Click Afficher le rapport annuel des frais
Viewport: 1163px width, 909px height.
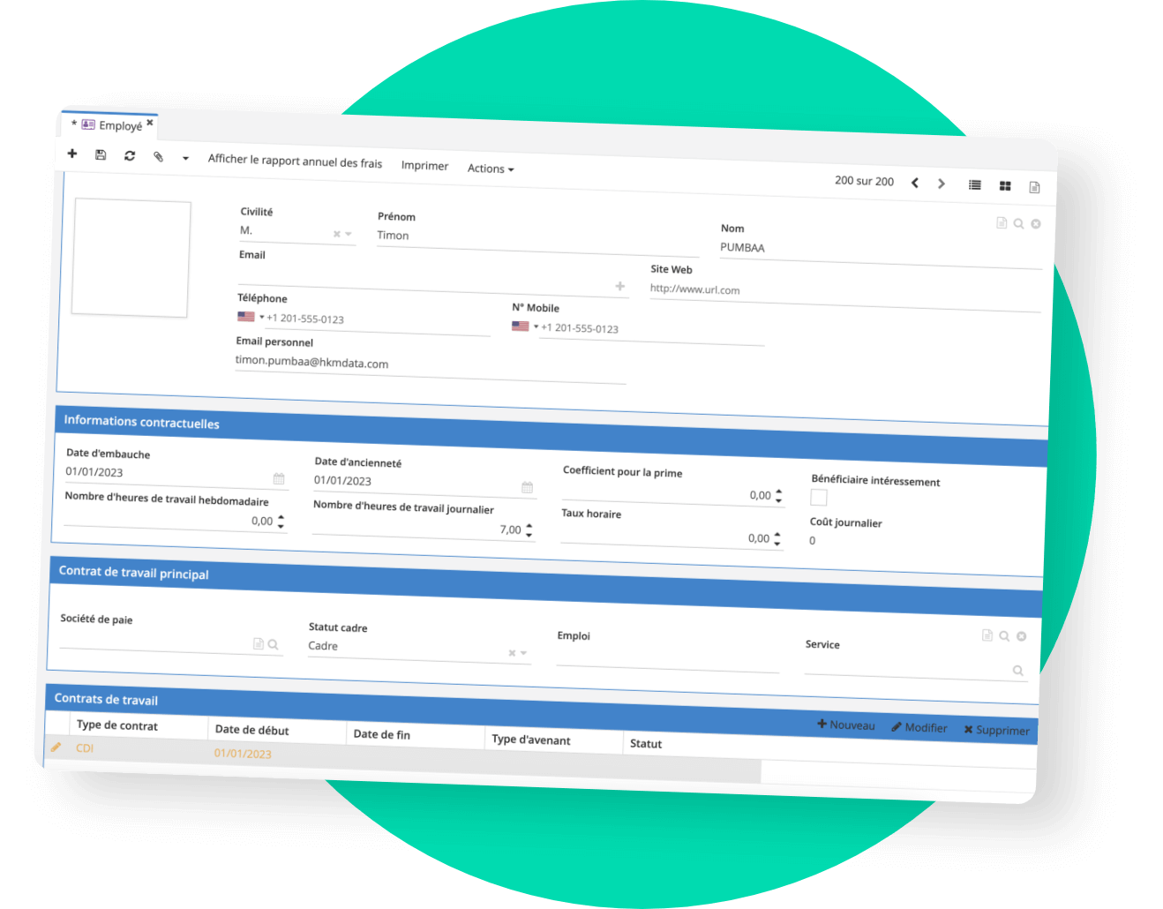(295, 161)
